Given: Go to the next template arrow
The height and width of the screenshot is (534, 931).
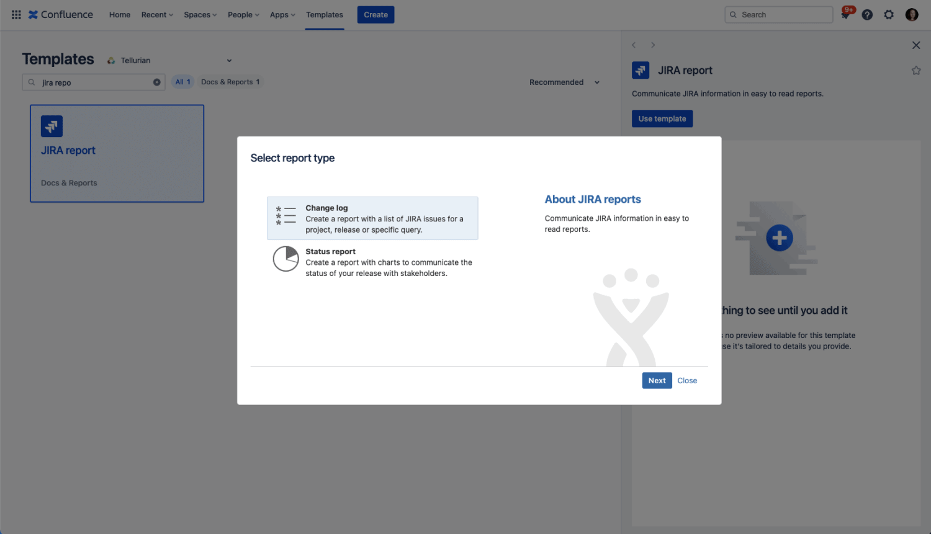Looking at the screenshot, I should (653, 45).
